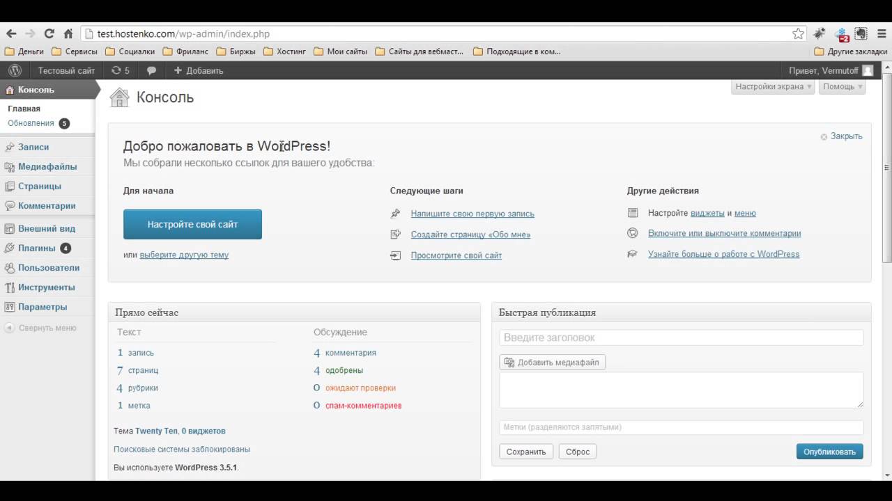The width and height of the screenshot is (892, 501).
Task: Click Опубликовать button
Action: (829, 452)
